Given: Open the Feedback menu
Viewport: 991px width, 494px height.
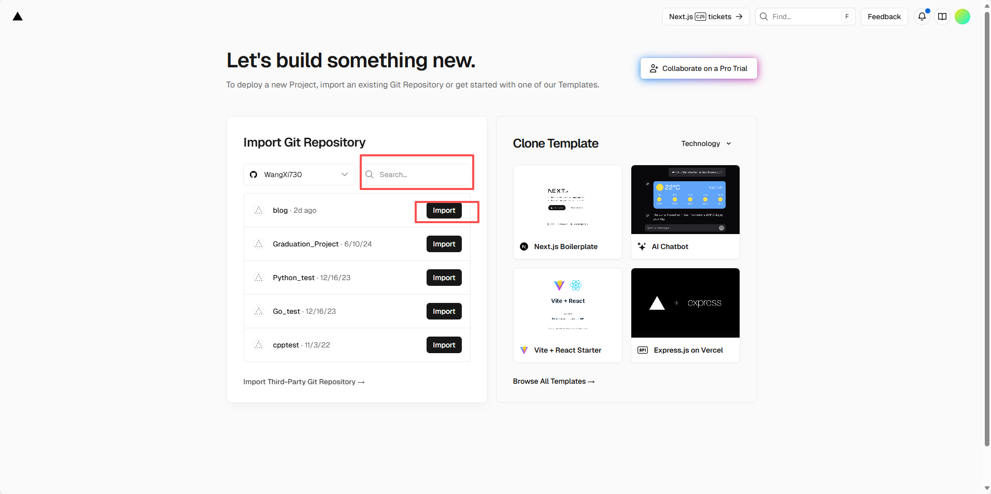Looking at the screenshot, I should (884, 17).
